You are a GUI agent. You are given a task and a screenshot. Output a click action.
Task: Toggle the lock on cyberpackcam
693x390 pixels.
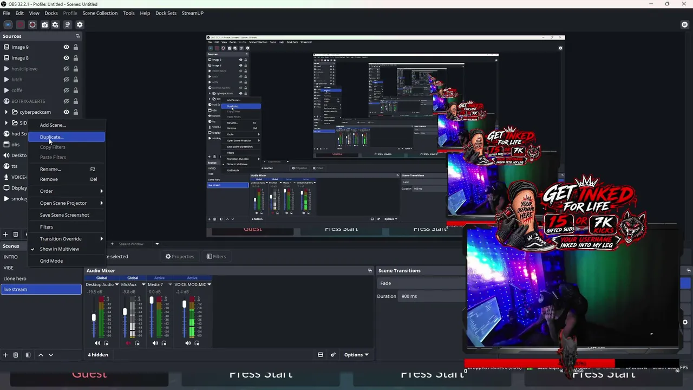pyautogui.click(x=76, y=112)
